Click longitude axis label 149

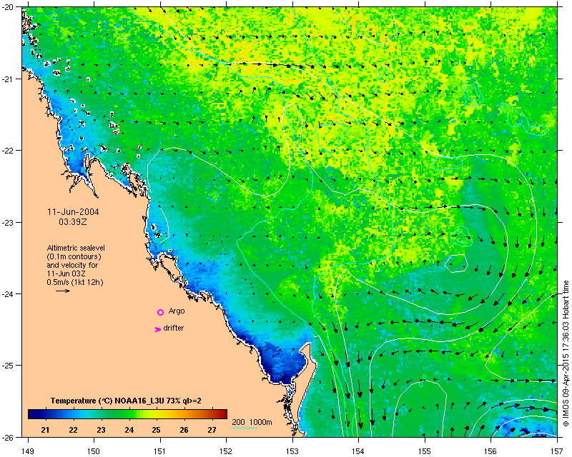pyautogui.click(x=28, y=451)
